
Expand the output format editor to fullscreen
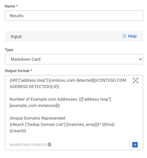[135, 81]
